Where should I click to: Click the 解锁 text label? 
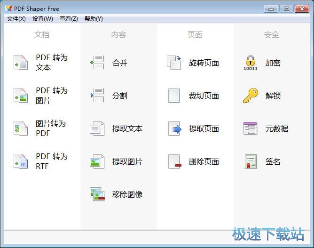click(273, 96)
